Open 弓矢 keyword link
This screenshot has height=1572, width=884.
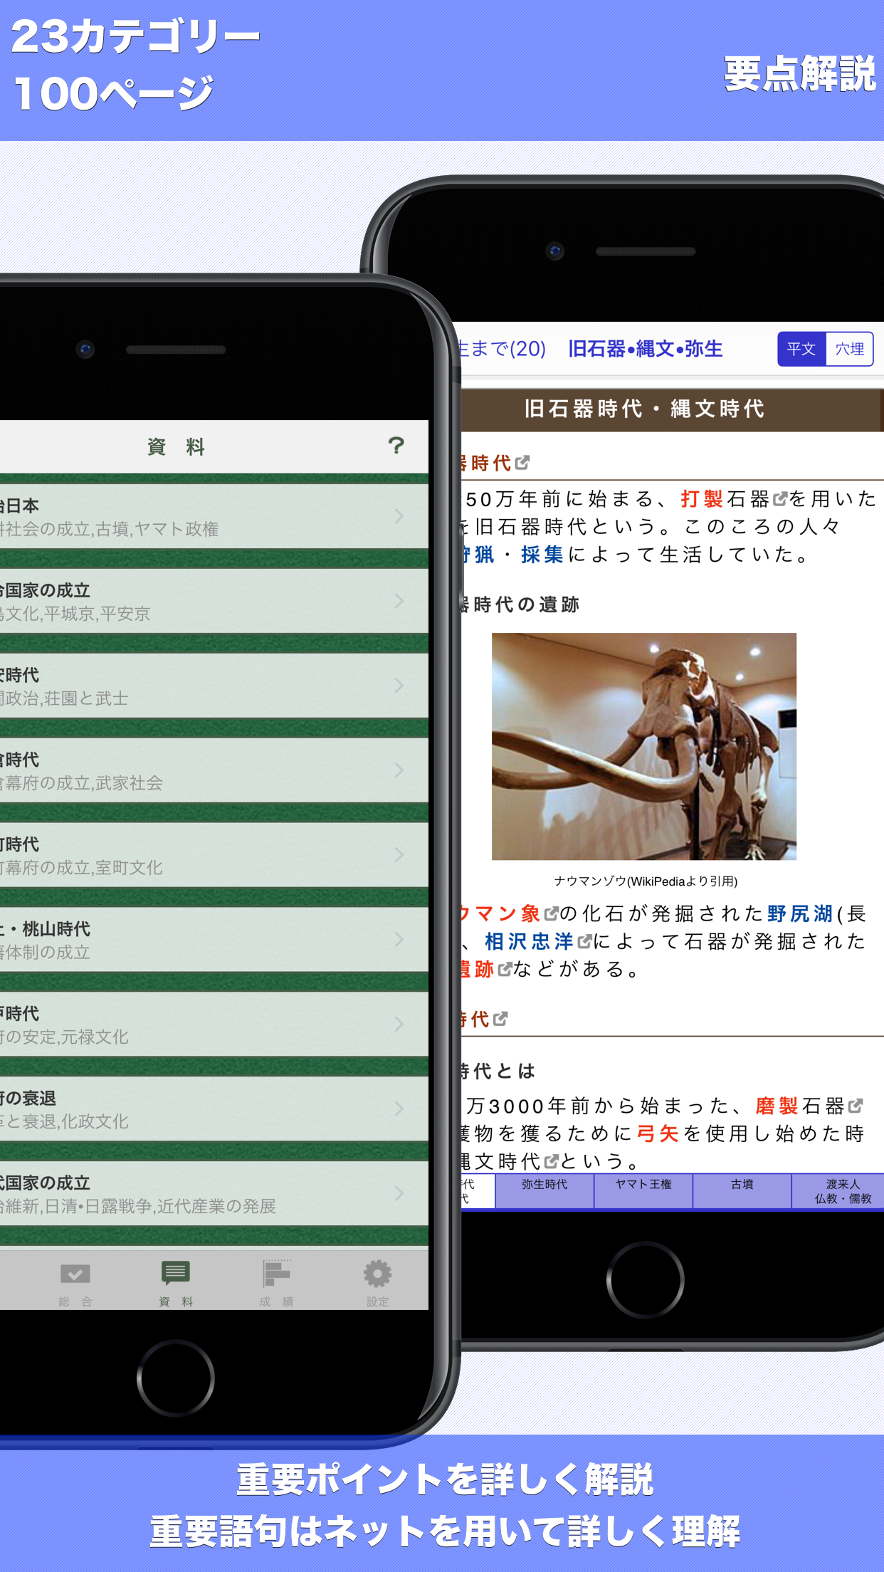pyautogui.click(x=658, y=1133)
